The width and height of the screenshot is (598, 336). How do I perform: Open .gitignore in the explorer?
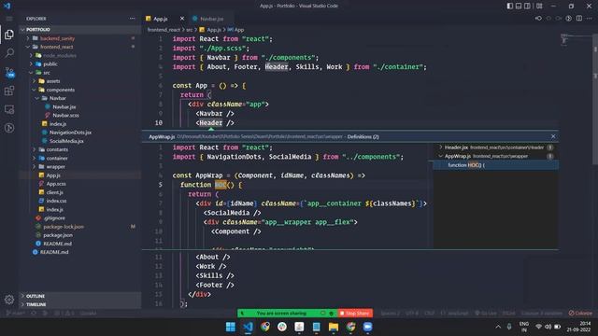pyautogui.click(x=54, y=218)
